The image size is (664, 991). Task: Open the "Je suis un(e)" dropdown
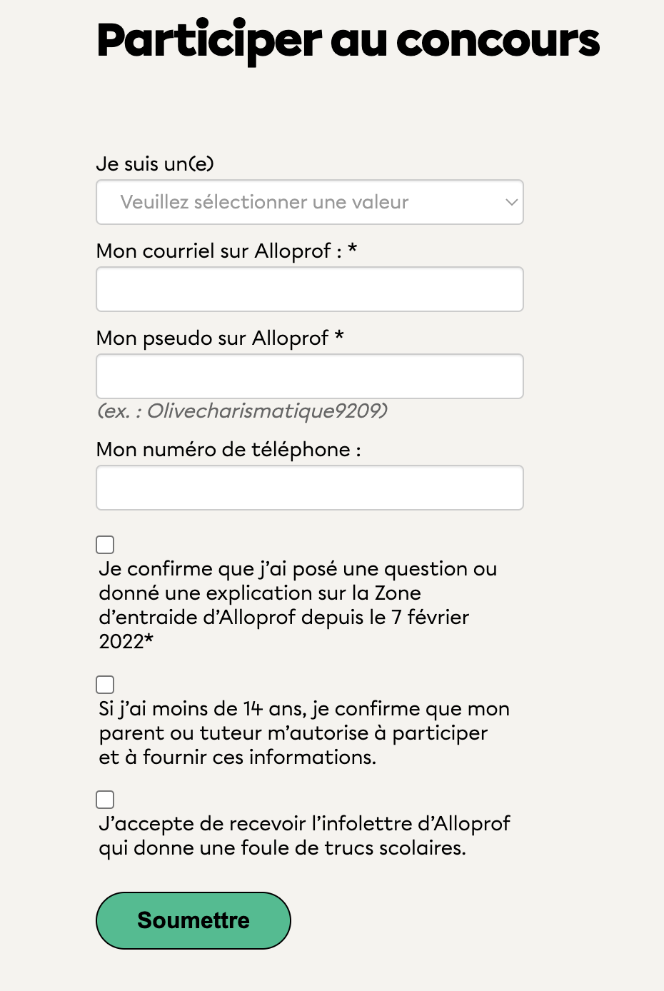[309, 202]
